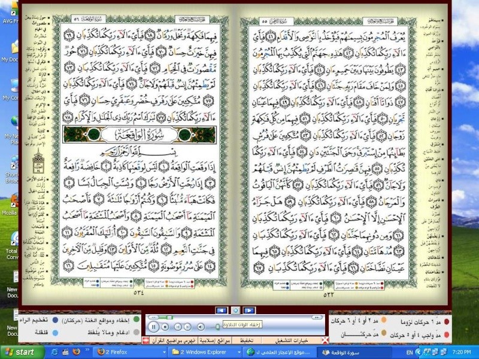The image size is (479, 359).
Task: Open مواقع إسلامية menu
Action: [x=214, y=340]
